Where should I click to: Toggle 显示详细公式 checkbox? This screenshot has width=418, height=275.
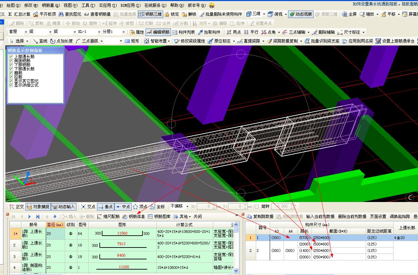click(11, 85)
